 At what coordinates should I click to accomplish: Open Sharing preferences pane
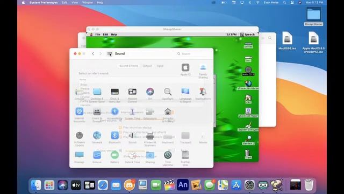pyautogui.click(x=150, y=157)
